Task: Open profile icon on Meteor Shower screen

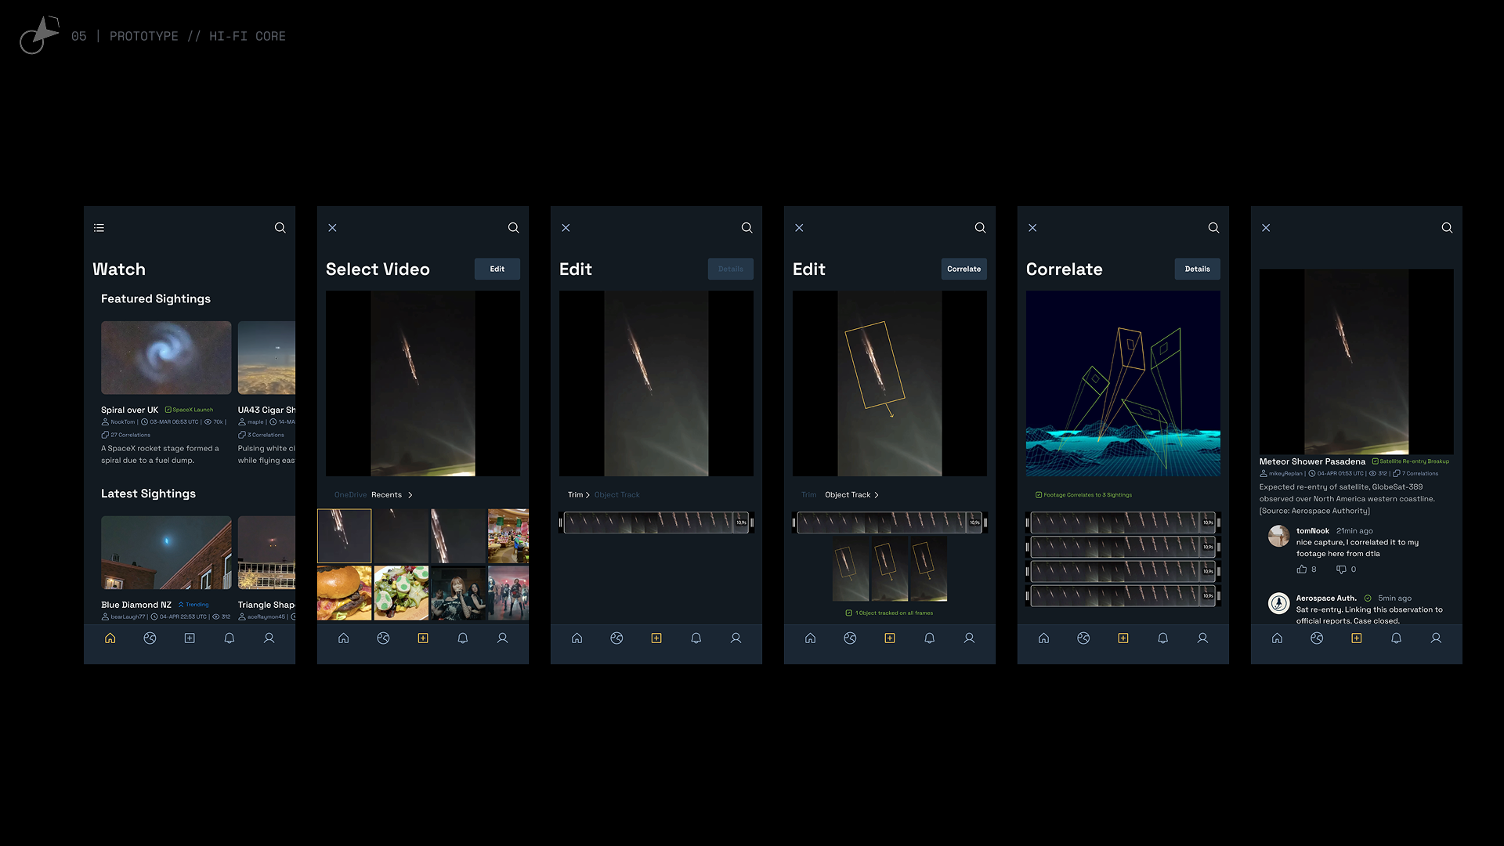Action: click(x=1436, y=638)
